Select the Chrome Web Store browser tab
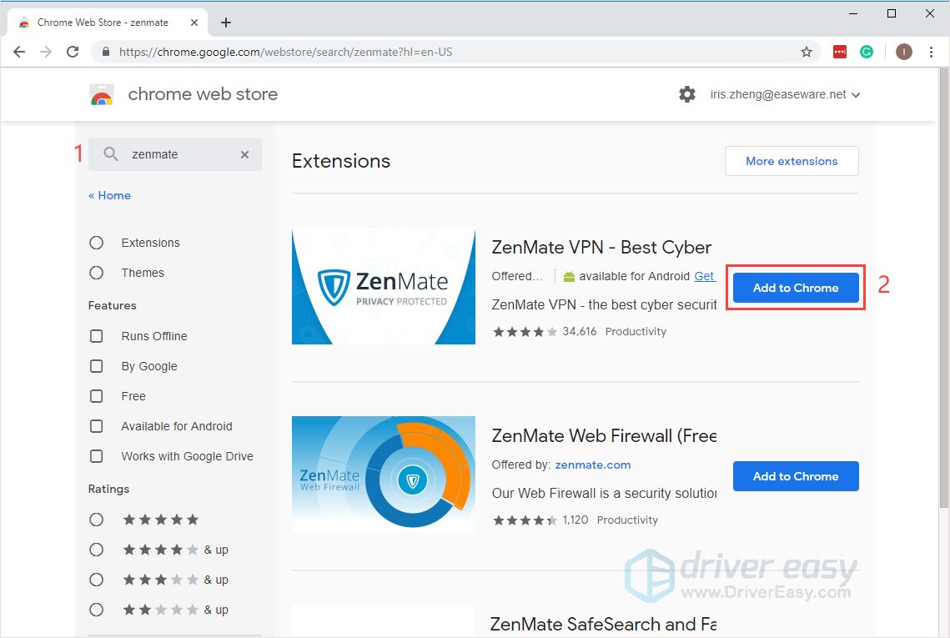The height and width of the screenshot is (638, 950). pyautogui.click(x=100, y=22)
